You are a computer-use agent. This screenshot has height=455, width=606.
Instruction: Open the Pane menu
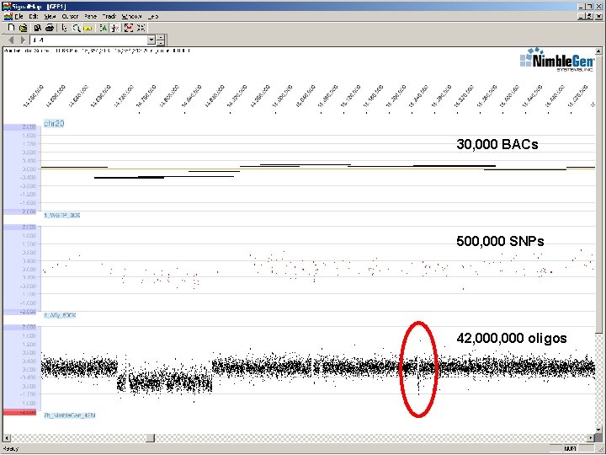tap(90, 17)
